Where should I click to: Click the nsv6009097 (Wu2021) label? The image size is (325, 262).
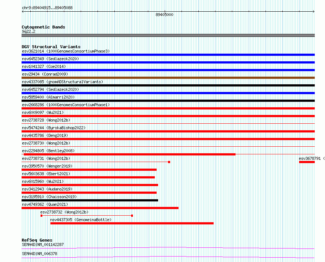point(43,112)
